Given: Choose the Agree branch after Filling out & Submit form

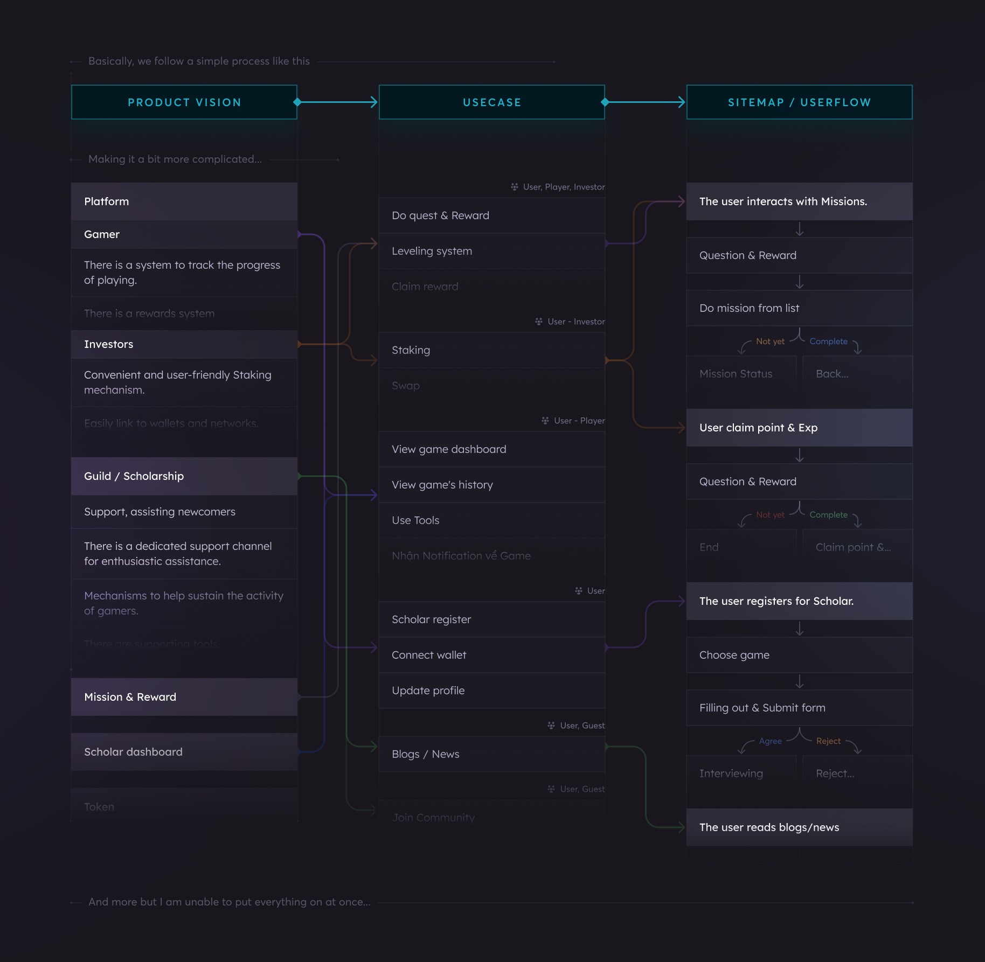Looking at the screenshot, I should (x=769, y=741).
